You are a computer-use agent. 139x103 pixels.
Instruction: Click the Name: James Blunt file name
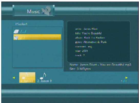(100, 64)
